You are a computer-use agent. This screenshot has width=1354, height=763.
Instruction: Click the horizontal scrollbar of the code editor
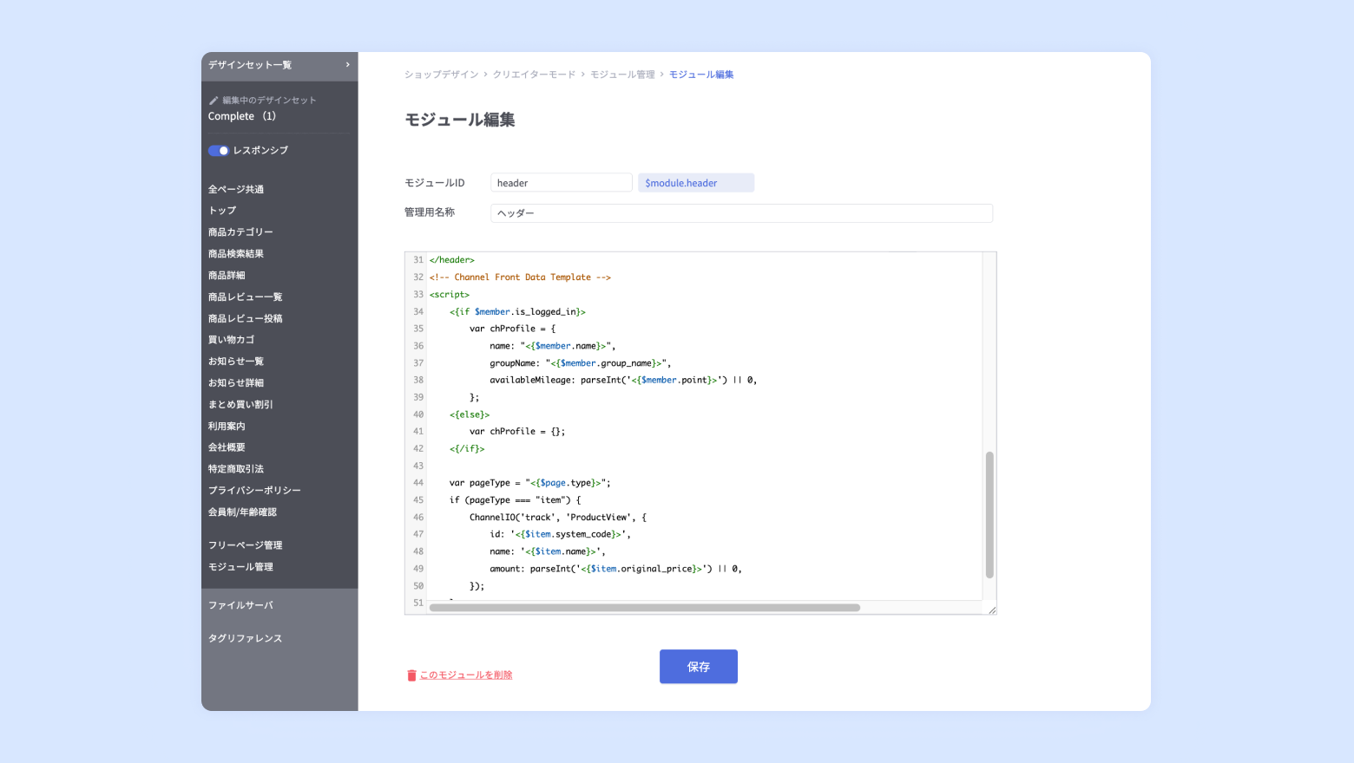[x=645, y=608]
